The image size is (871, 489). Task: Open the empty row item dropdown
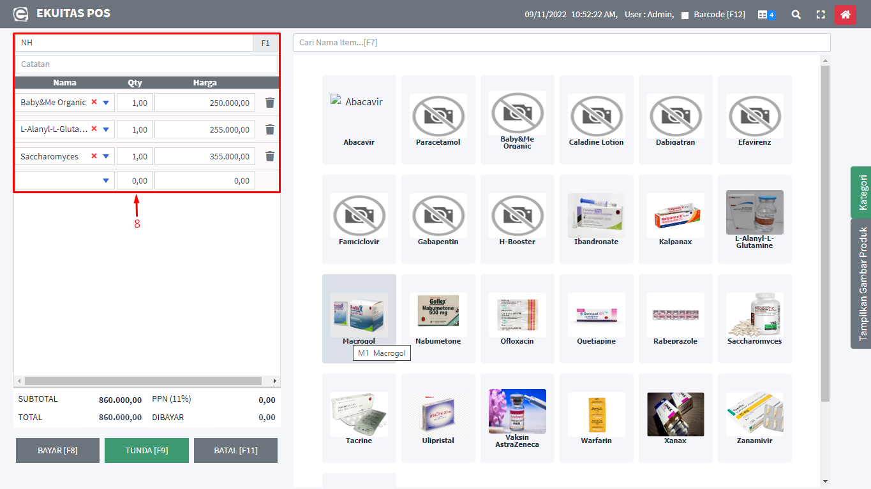[106, 181]
